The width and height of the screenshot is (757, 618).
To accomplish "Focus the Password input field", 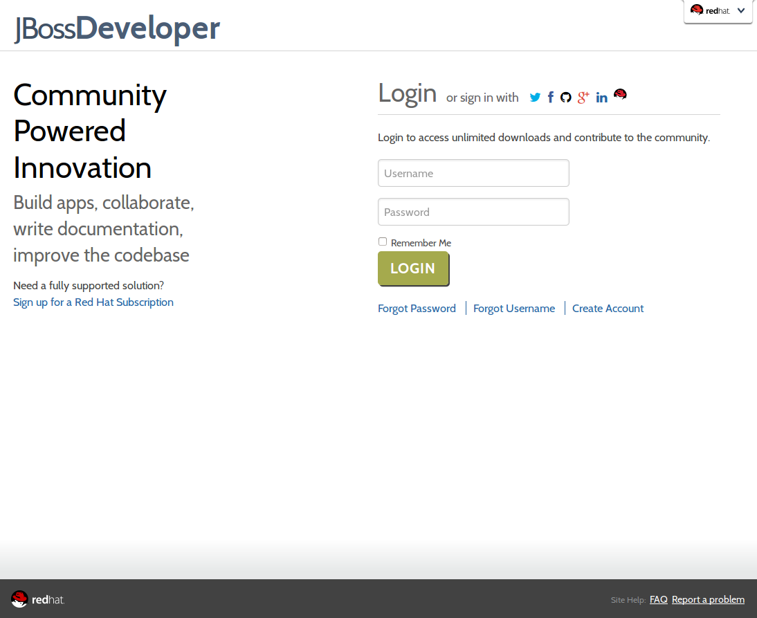I will pyautogui.click(x=473, y=212).
